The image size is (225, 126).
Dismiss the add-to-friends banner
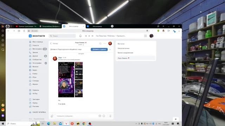[110, 49]
